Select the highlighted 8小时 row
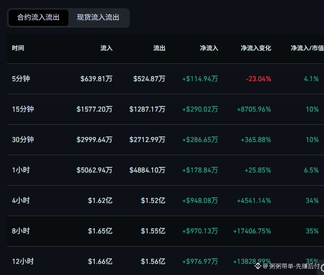Image resolution: width=324 pixels, height=275 pixels. [165, 231]
